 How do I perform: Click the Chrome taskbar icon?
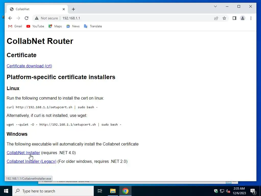pos(125,191)
